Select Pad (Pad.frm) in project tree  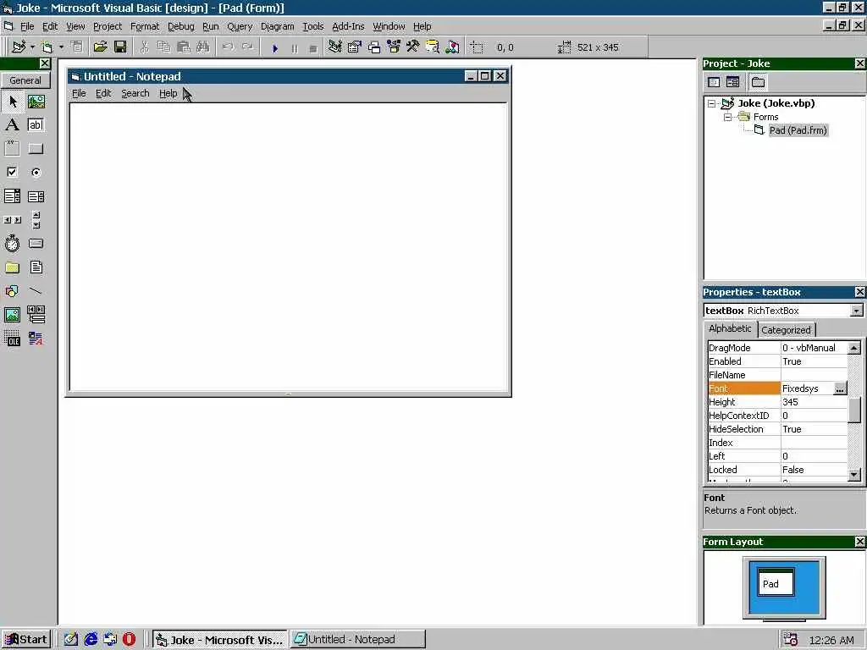click(798, 130)
